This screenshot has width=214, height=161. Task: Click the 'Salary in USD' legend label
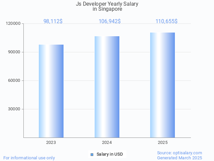[x=110, y=154]
